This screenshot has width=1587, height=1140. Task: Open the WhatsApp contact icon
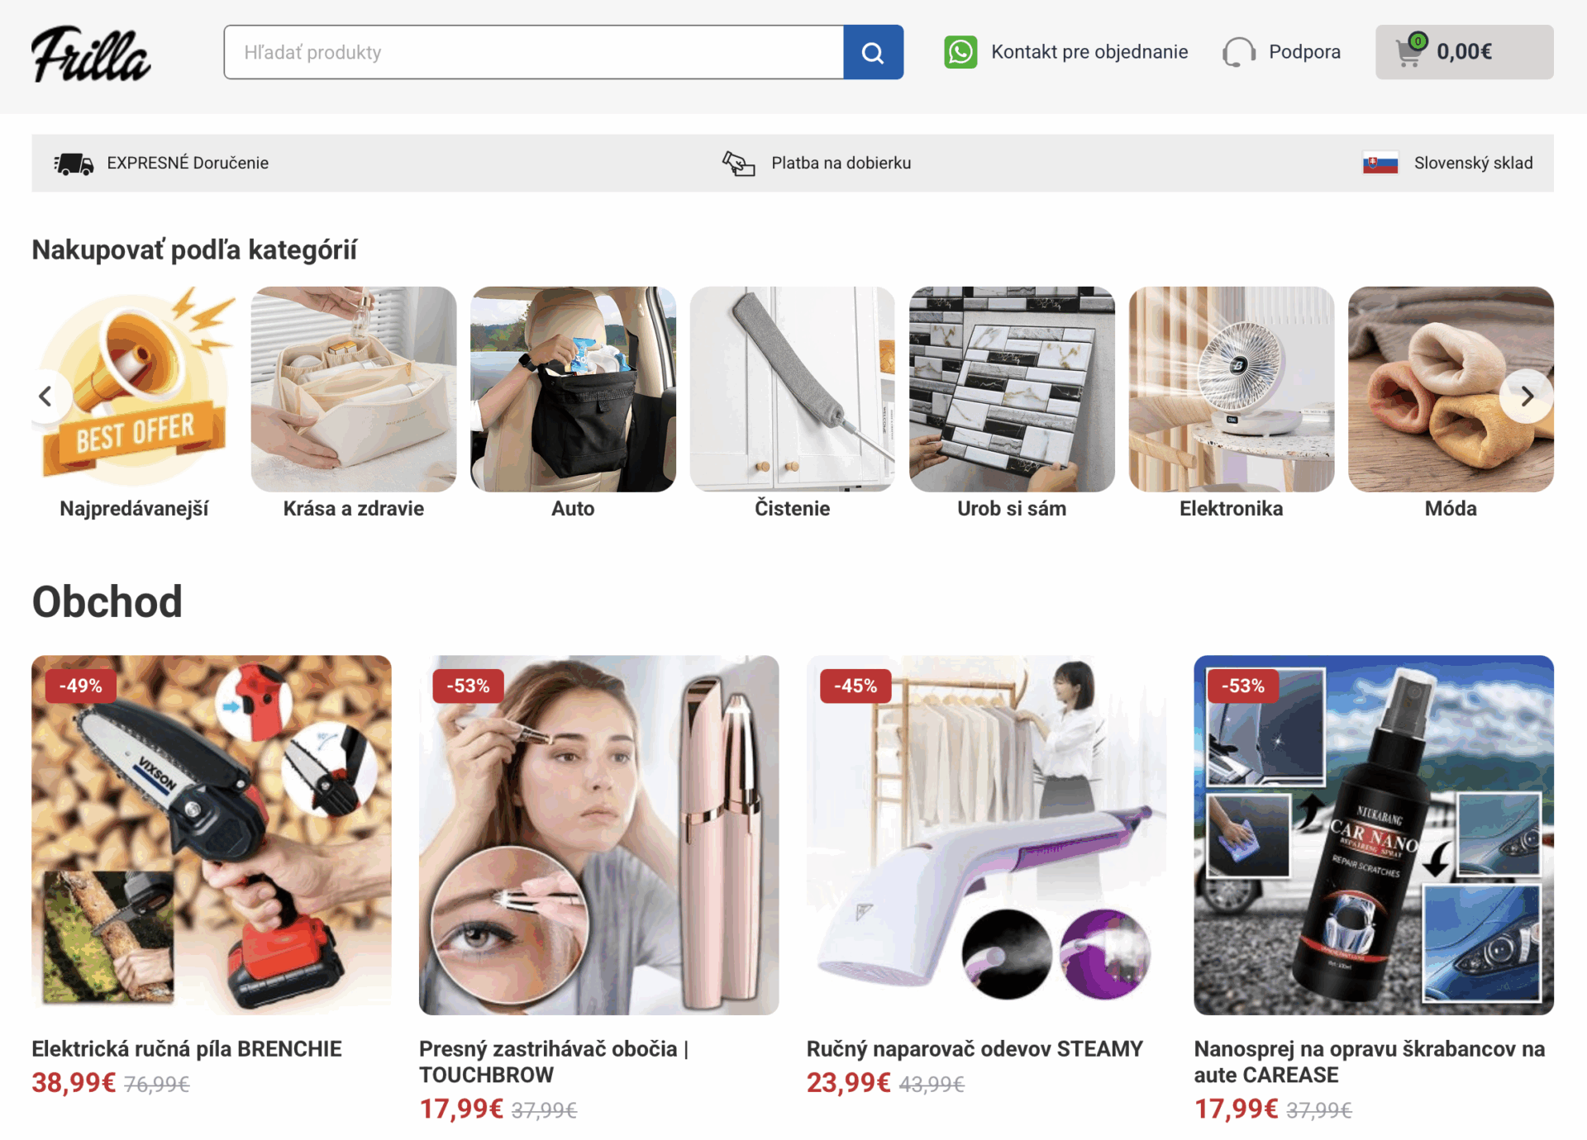(x=960, y=52)
